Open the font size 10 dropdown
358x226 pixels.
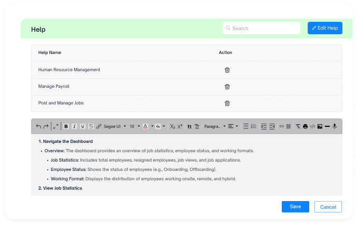click(x=135, y=126)
